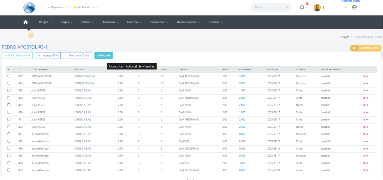
Task: Click the prueba6 cell in row 473
Action: click(x=325, y=170)
